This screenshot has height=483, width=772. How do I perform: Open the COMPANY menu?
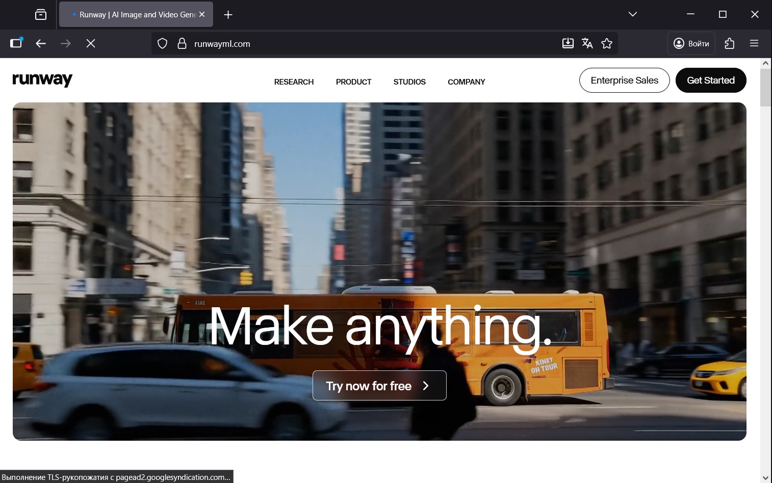tap(467, 82)
